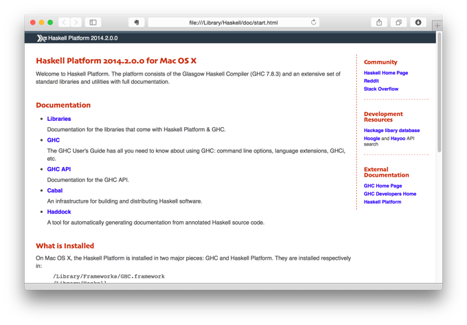Click the 'Documentation' section heading

(x=63, y=105)
